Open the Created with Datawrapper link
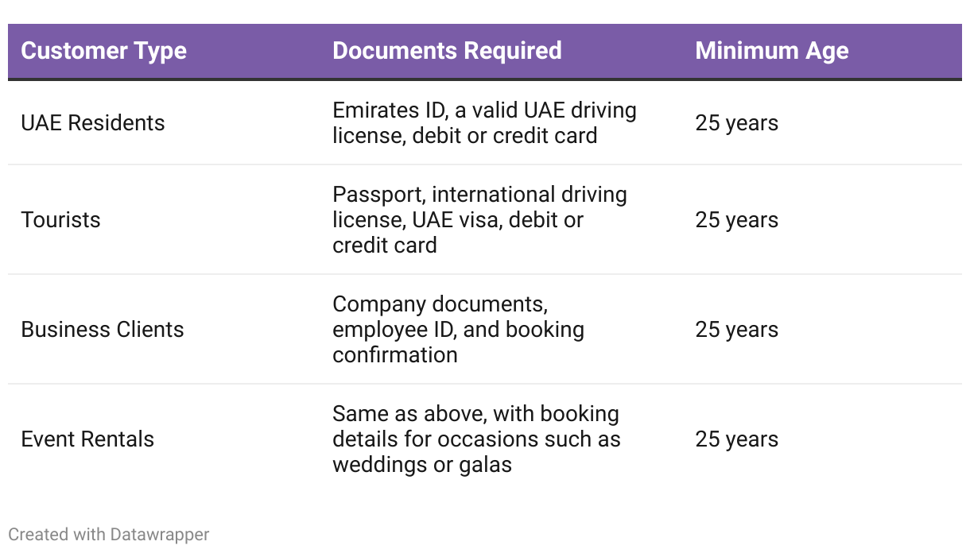Screen dimensions: 970x553 tap(108, 535)
